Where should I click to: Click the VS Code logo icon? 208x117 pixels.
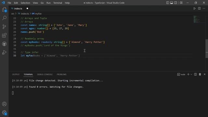click(x=3, y=3)
